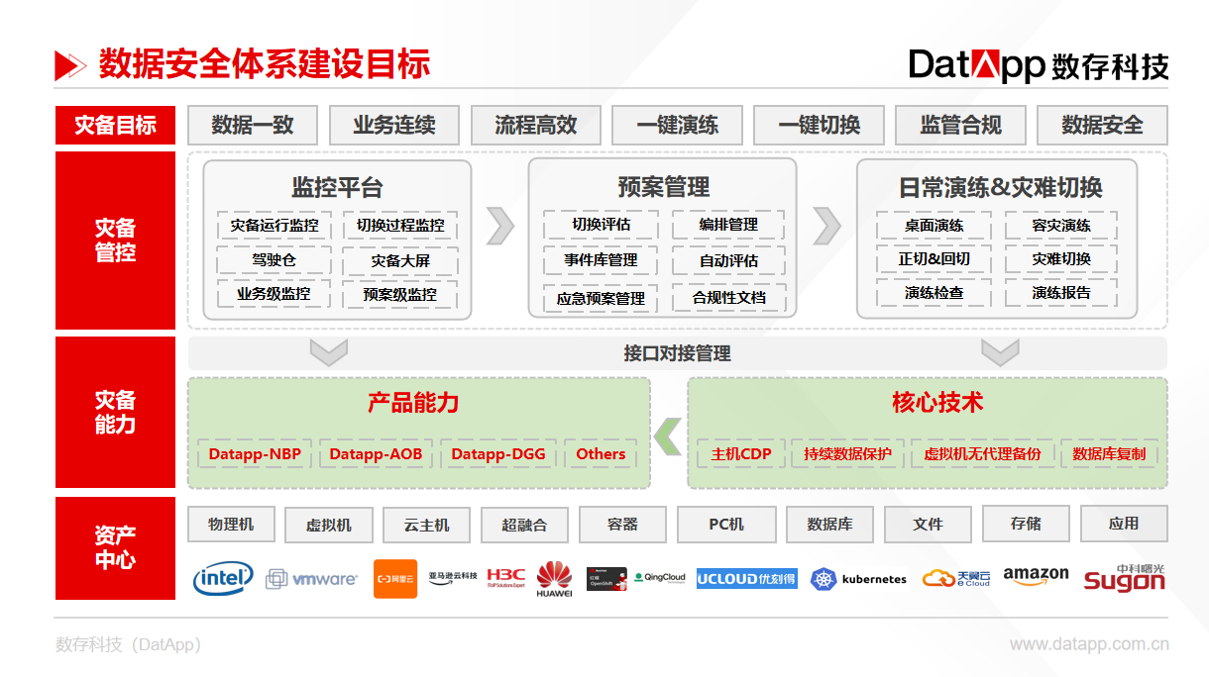The image size is (1209, 677).
Task: Click the UCloud优刻得 logo
Action: (x=746, y=578)
